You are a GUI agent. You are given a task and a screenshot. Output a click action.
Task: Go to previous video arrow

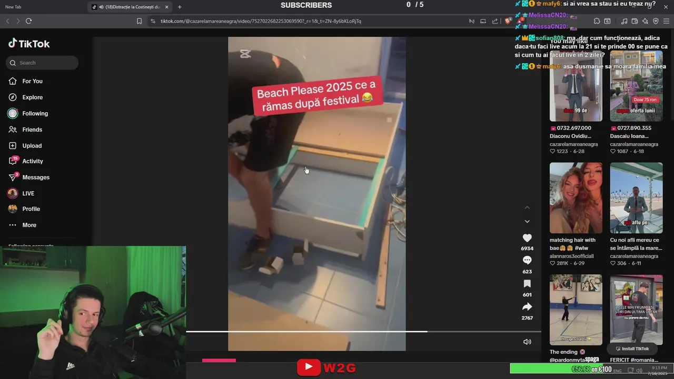click(x=527, y=207)
